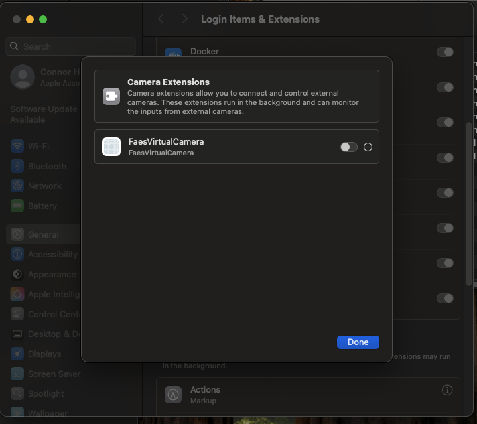Go forward with the right chevron
Screen dimensions: 477x424
184,19
